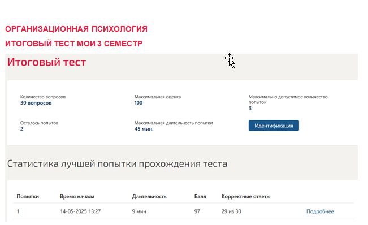Click the Статистика лучшей попытки heading
The height and width of the screenshot is (225, 368).
117,164
